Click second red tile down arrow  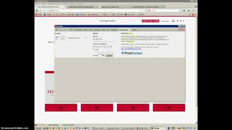coord(97,108)
